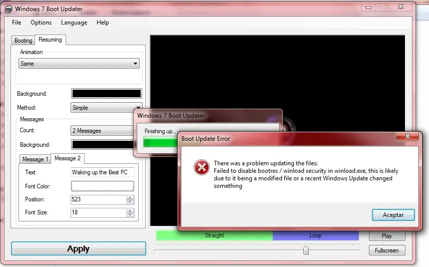Open the Help menu
The height and width of the screenshot is (267, 429).
(103, 23)
